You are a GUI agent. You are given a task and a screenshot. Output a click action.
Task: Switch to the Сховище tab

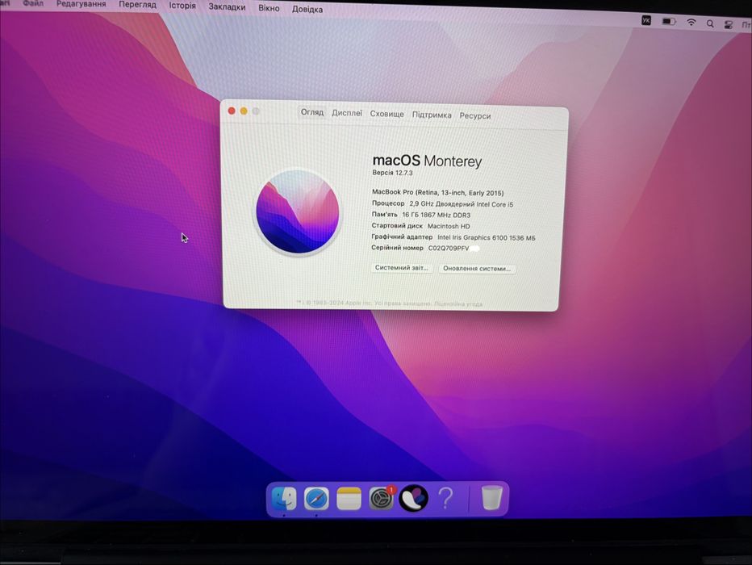(386, 114)
